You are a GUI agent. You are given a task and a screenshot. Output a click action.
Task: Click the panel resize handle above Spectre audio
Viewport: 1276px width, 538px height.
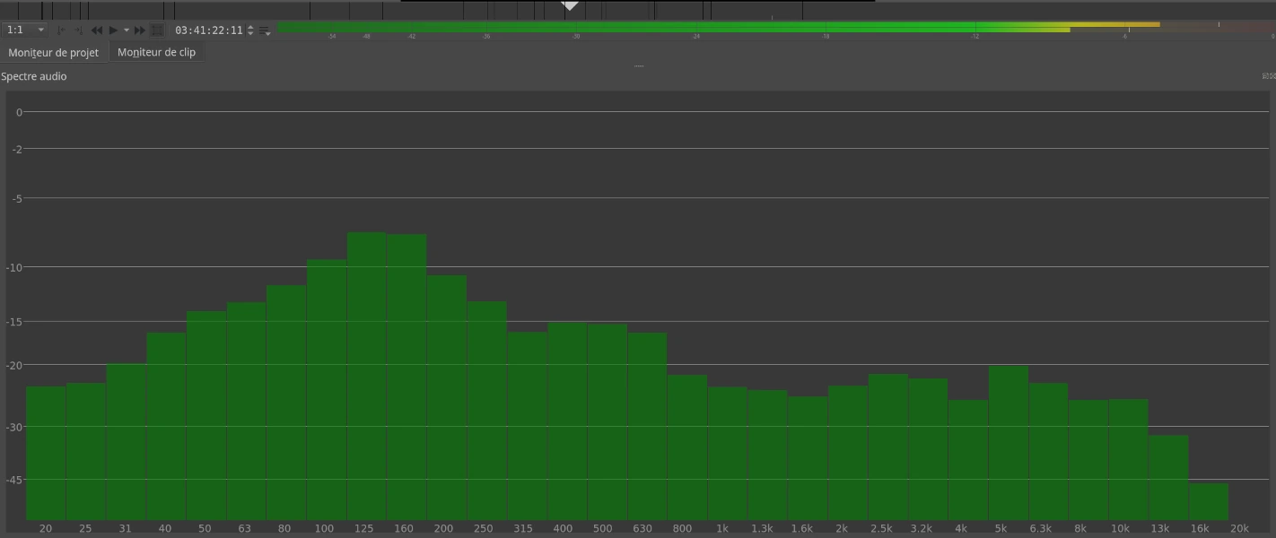tap(638, 65)
